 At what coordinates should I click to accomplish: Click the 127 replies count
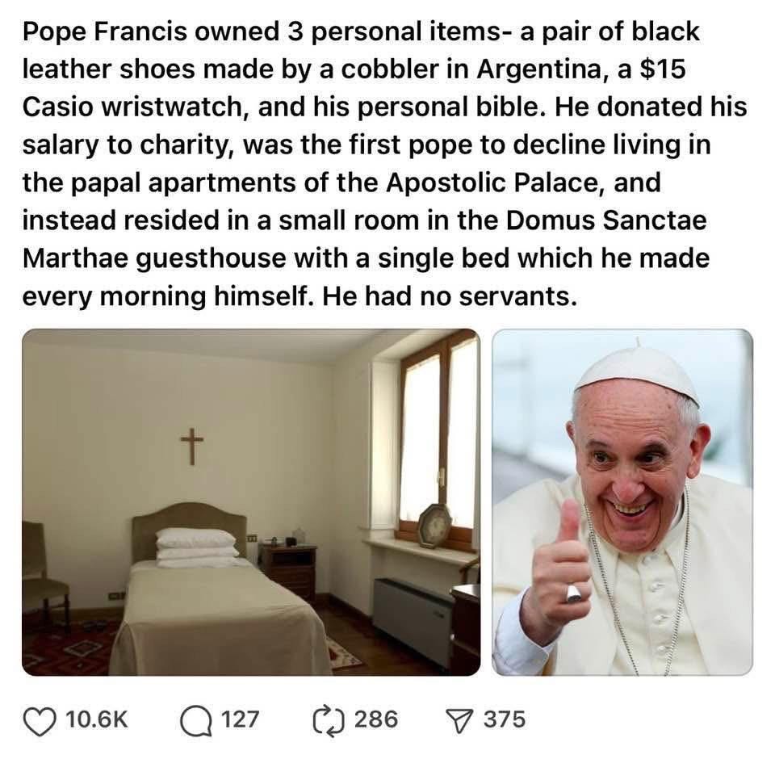[240, 719]
